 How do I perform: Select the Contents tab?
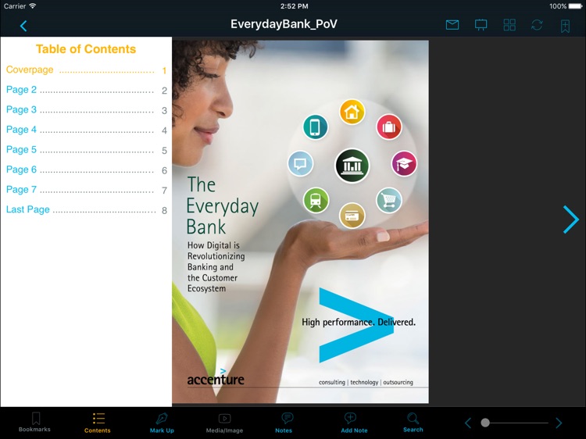98,423
